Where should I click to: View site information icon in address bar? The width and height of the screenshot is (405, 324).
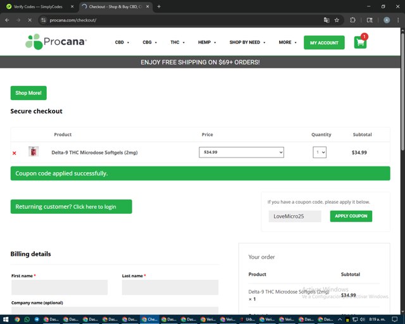pos(44,20)
